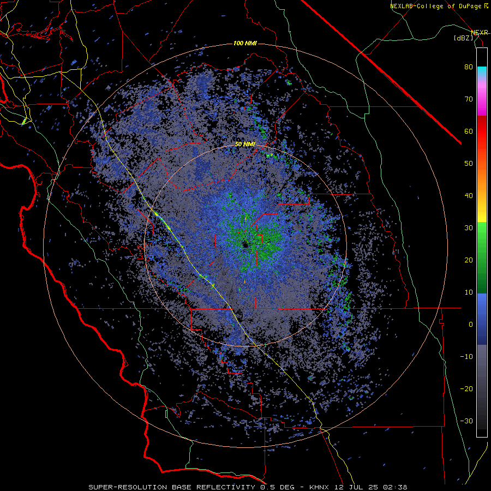Click the [dBZ] units label
The height and width of the screenshot is (491, 491).
(x=463, y=38)
